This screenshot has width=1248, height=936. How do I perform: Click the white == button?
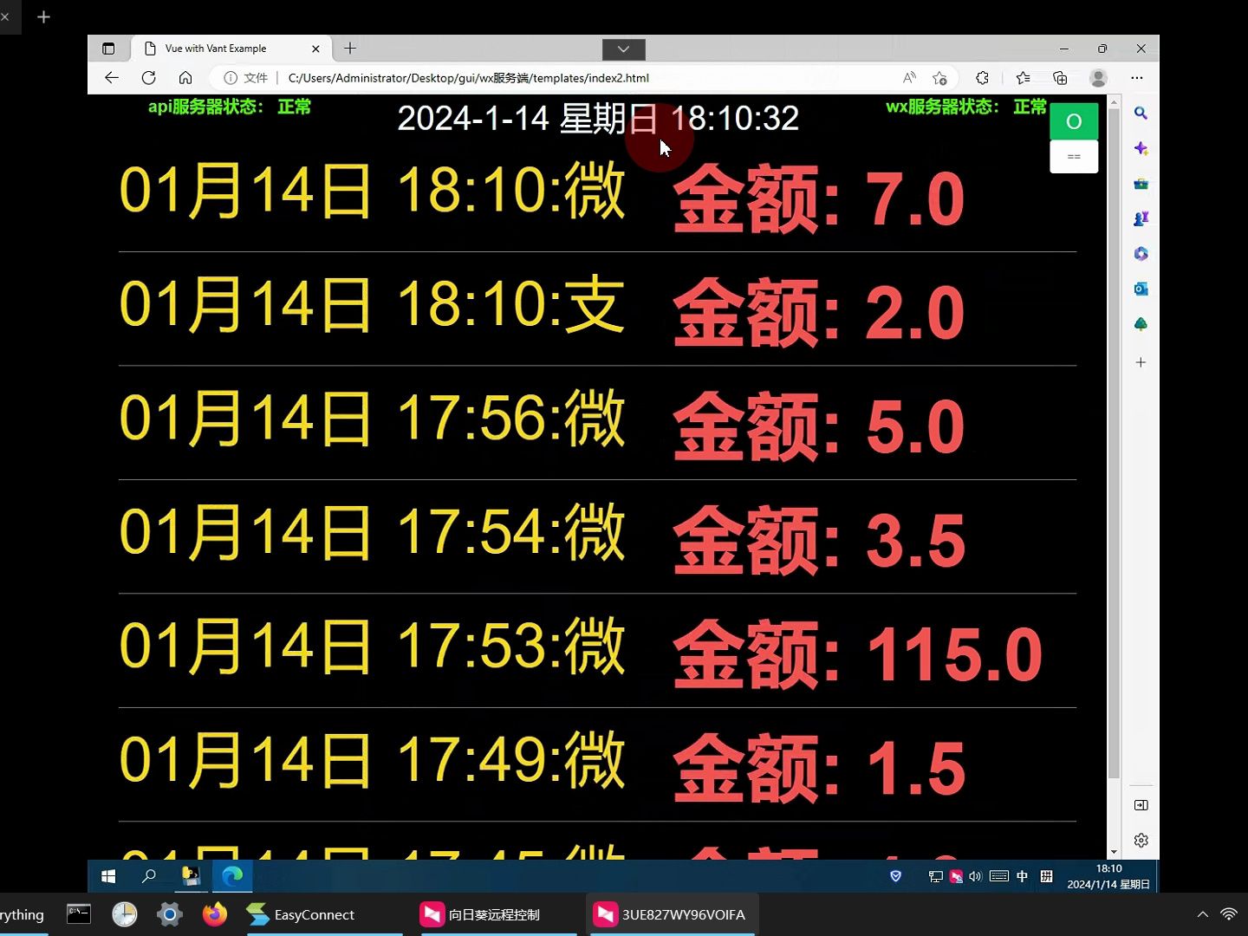(1074, 157)
